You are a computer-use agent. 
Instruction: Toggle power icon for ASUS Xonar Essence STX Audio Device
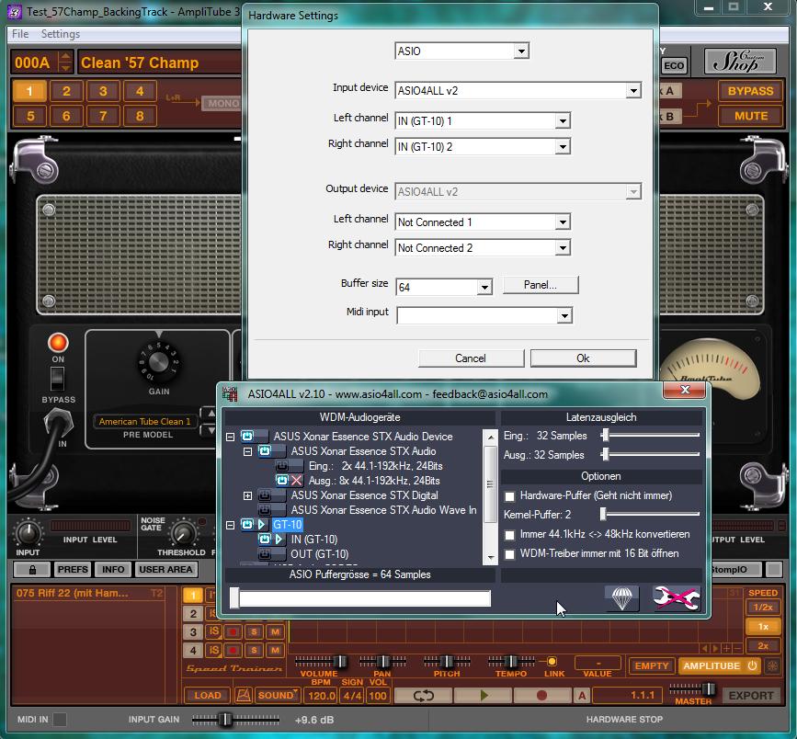[x=247, y=436]
